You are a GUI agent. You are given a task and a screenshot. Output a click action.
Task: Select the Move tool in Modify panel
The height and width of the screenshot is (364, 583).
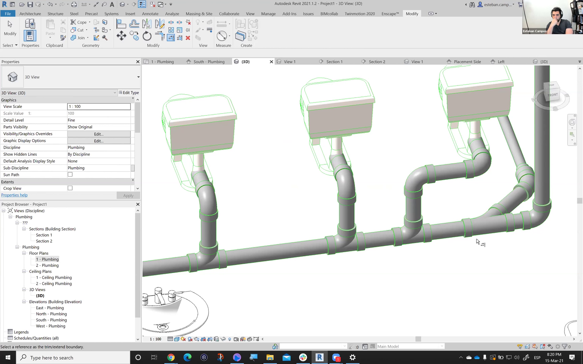click(x=121, y=36)
